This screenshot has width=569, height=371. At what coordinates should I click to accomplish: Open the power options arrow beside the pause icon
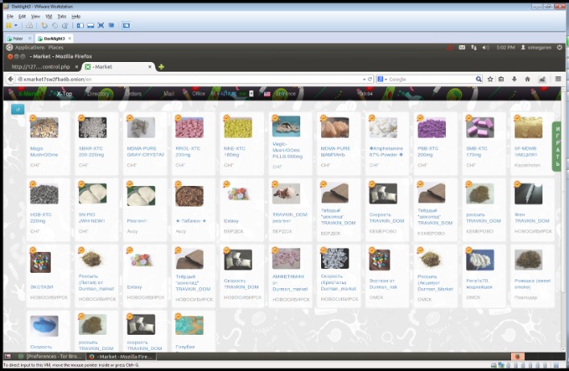[x=15, y=26]
